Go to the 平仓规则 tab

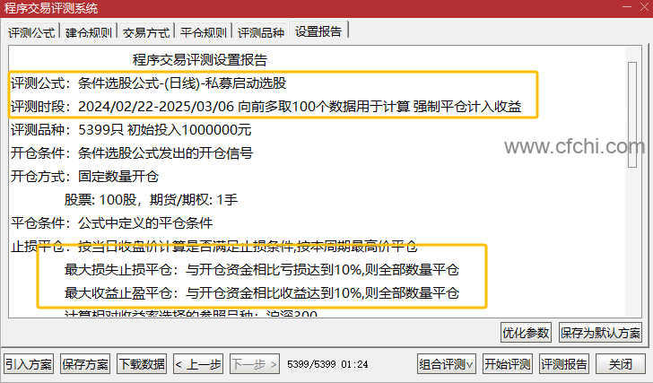[204, 32]
